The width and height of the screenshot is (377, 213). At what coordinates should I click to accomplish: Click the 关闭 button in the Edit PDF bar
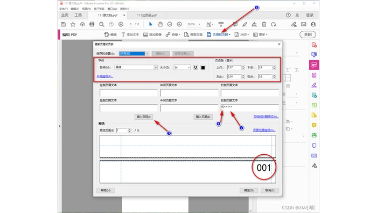pos(308,35)
